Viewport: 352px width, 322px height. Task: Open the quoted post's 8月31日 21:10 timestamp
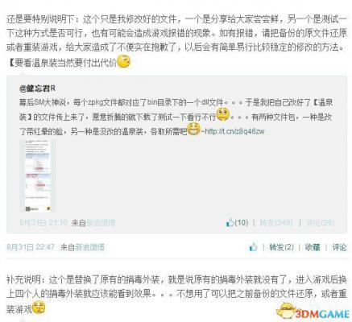pyautogui.click(x=43, y=223)
